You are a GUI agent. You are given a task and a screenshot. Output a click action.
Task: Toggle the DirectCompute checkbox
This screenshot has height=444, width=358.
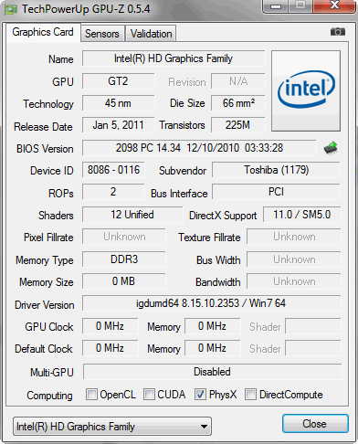point(250,395)
